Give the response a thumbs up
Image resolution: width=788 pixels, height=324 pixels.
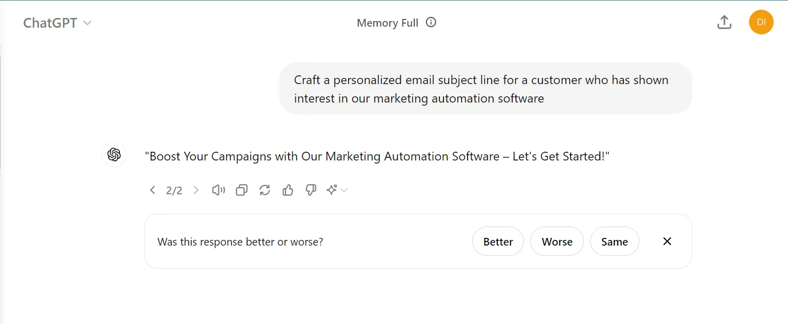pyautogui.click(x=288, y=190)
